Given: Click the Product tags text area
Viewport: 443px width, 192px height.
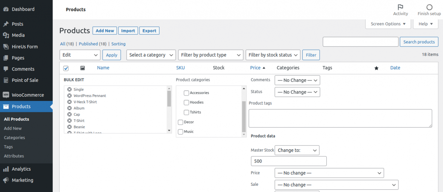Looking at the screenshot, I should point(340,118).
